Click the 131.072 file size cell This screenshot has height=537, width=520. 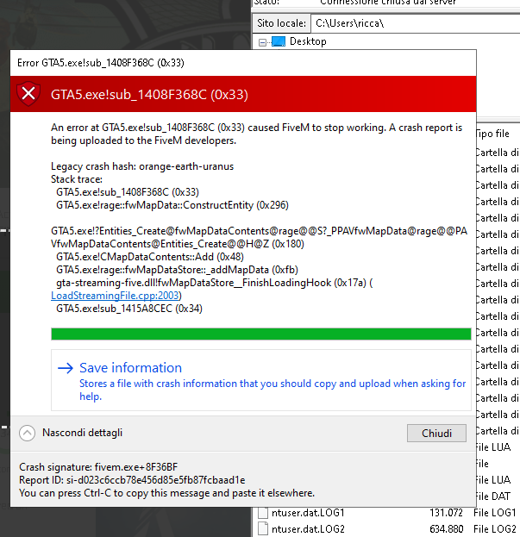446,513
